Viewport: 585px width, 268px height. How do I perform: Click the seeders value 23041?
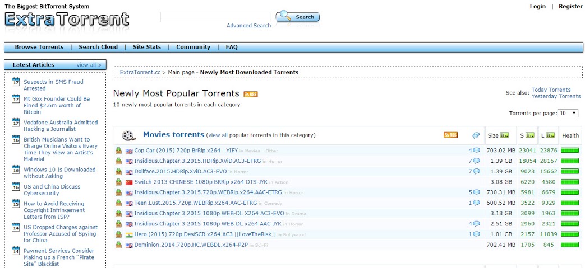pos(527,151)
